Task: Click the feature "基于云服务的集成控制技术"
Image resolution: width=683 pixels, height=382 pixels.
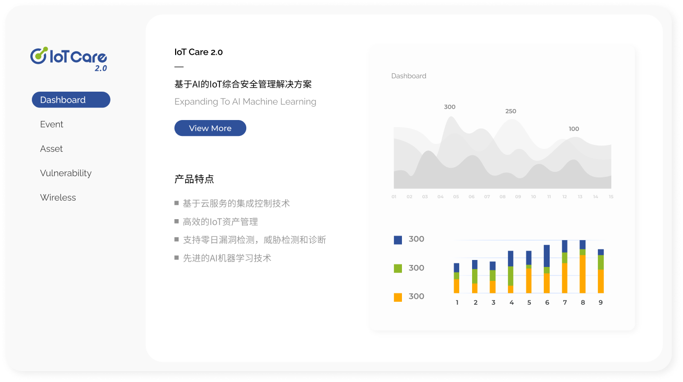Action: [236, 203]
